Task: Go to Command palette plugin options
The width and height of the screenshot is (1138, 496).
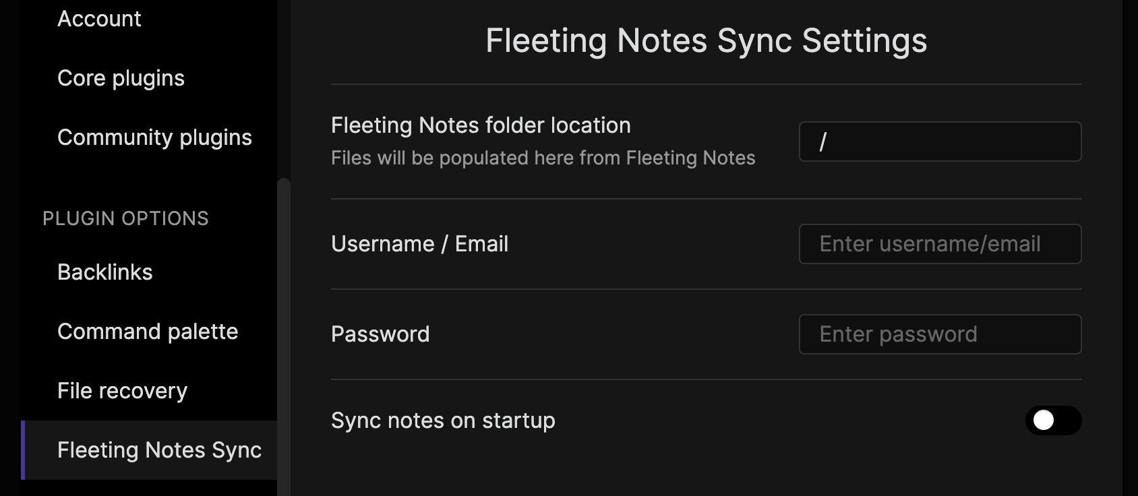Action: (148, 332)
